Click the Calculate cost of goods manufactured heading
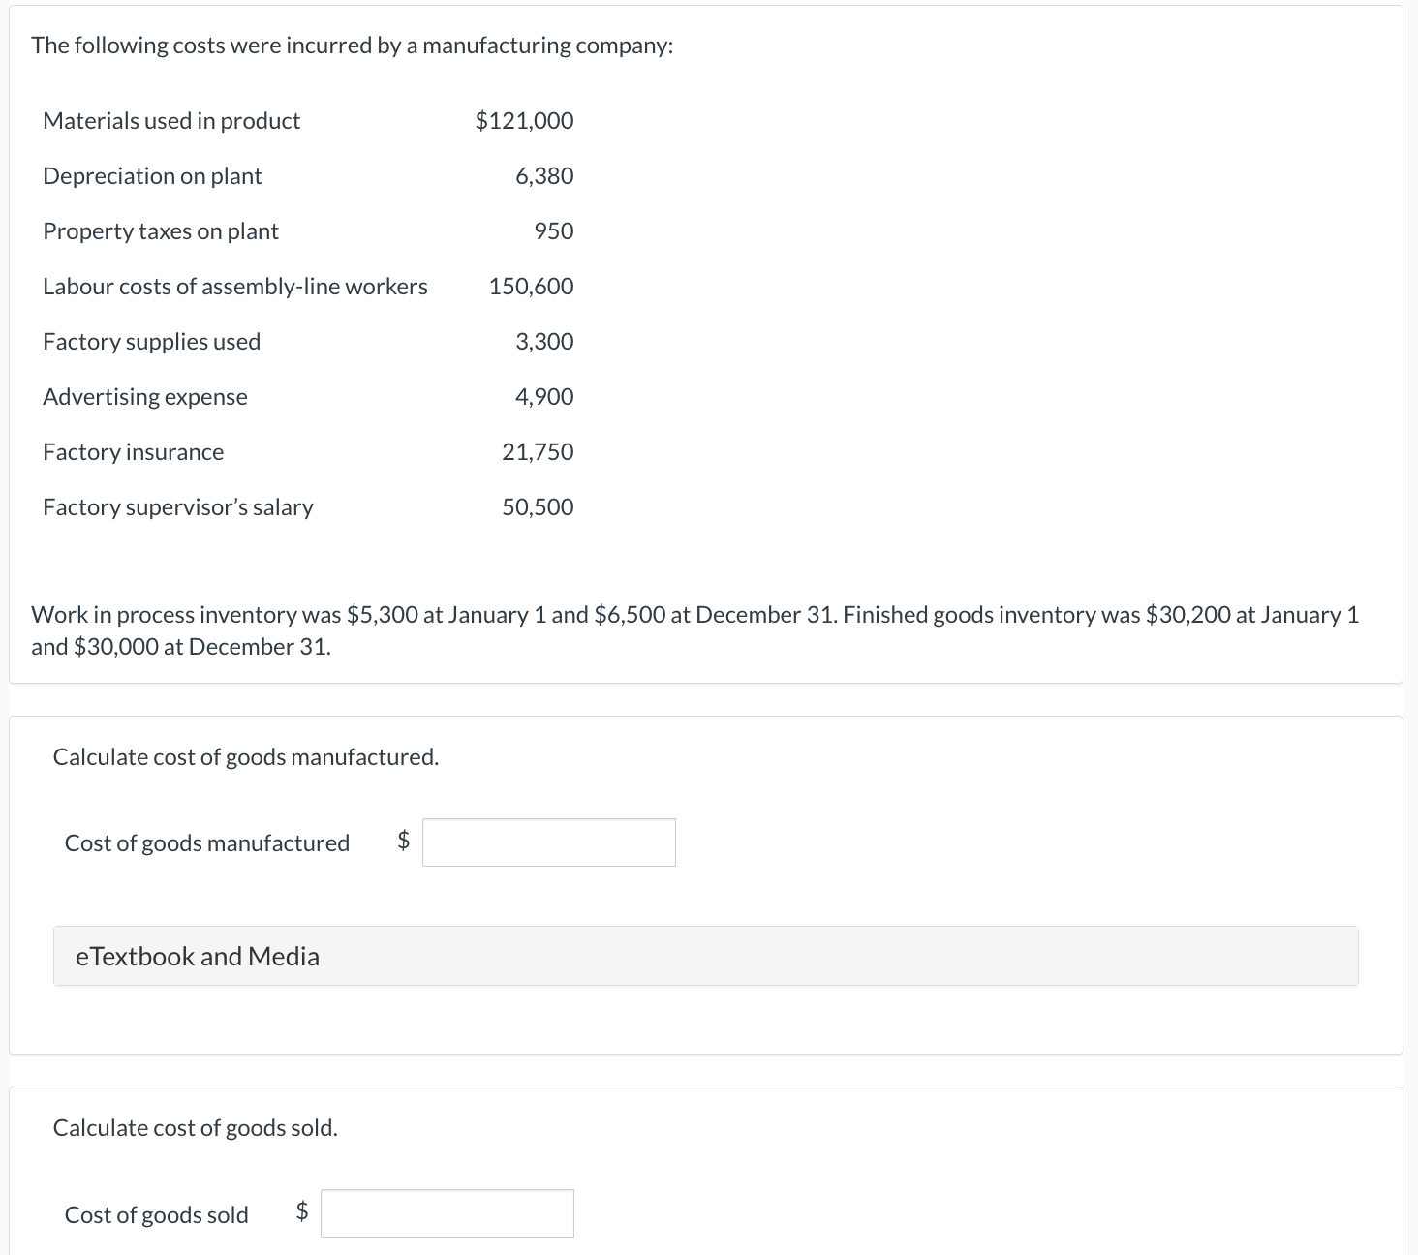Screen dimensions: 1418x1255 click(245, 757)
